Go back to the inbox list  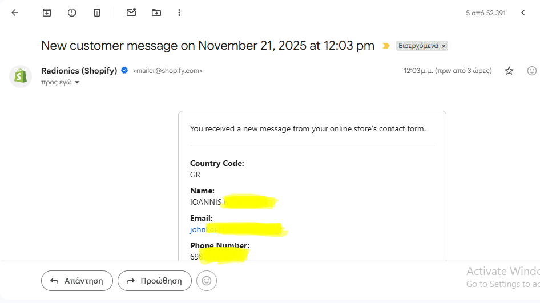(15, 13)
